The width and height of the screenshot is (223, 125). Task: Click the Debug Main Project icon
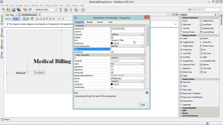tap(76, 10)
